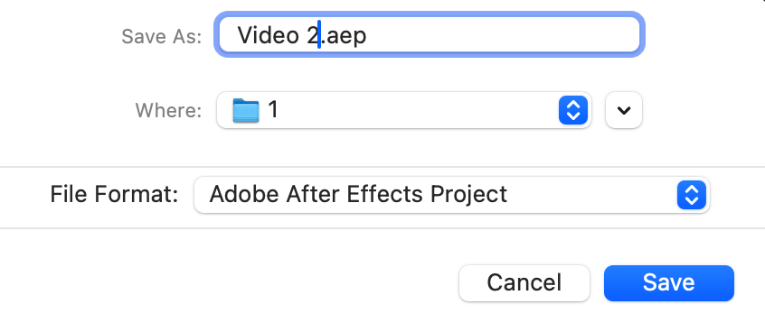Click the "File Format:" label
This screenshot has width=765, height=332.
click(114, 195)
